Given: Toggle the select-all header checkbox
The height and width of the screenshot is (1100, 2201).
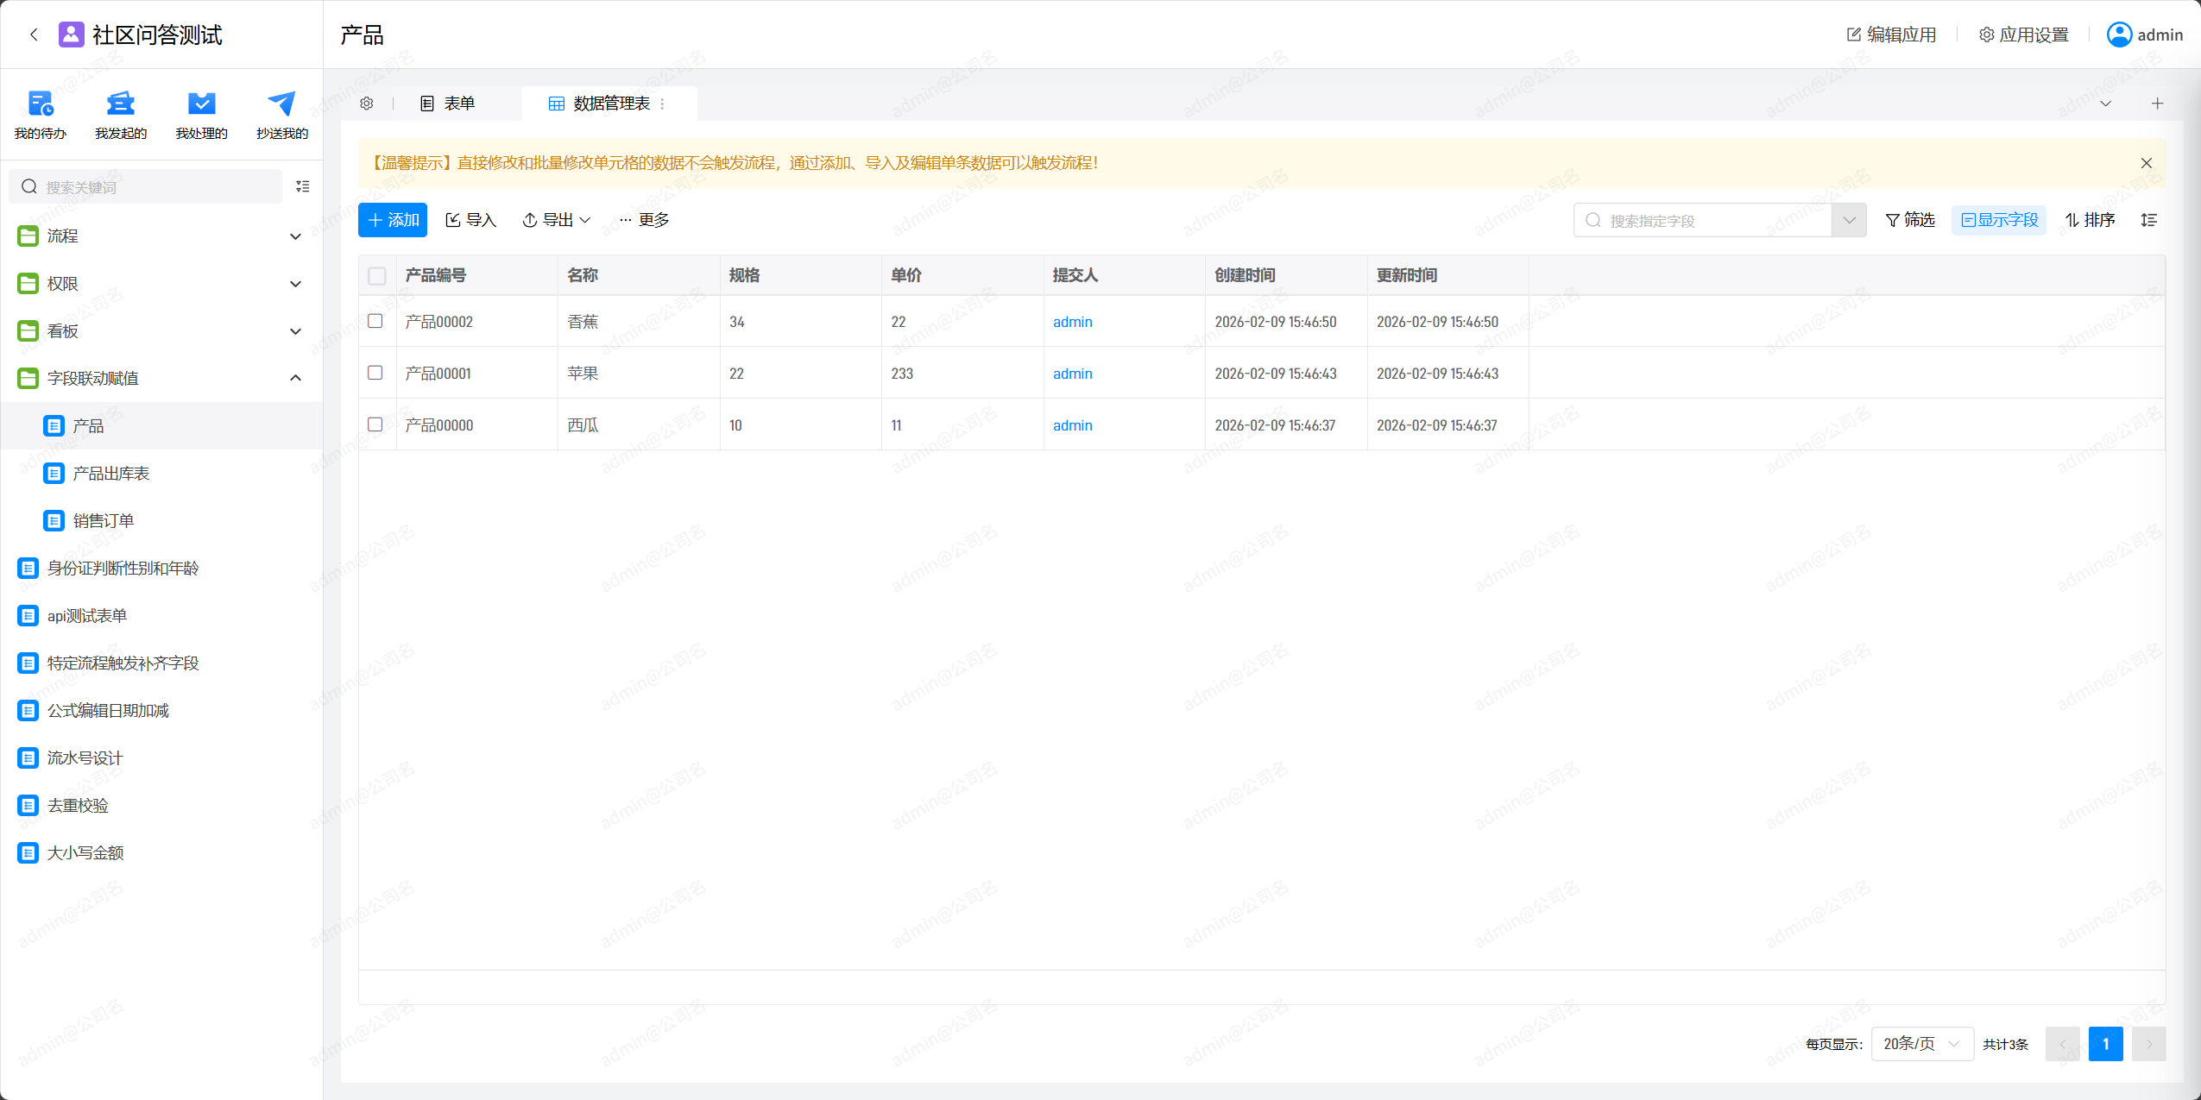Looking at the screenshot, I should (x=377, y=276).
